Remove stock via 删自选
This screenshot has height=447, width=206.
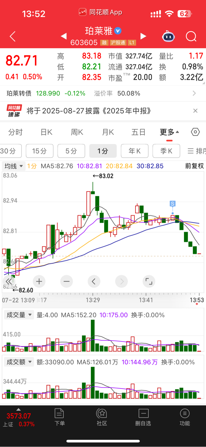click(143, 417)
